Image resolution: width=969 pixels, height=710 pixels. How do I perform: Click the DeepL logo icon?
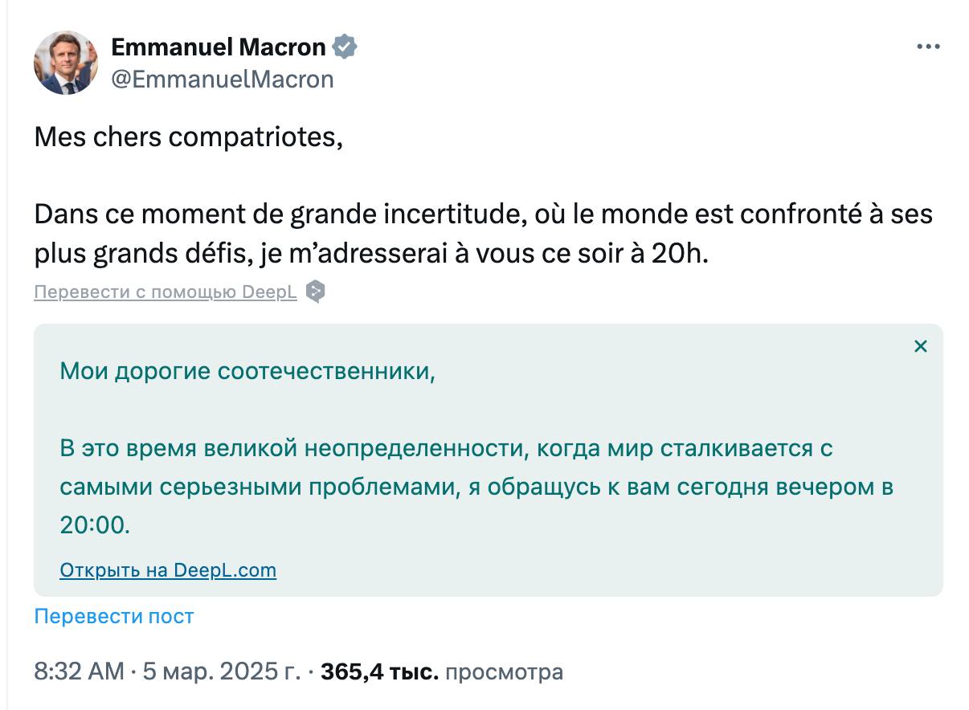(x=316, y=292)
